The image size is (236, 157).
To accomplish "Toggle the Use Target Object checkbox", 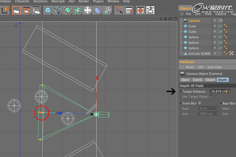I will pyautogui.click(x=212, y=96).
